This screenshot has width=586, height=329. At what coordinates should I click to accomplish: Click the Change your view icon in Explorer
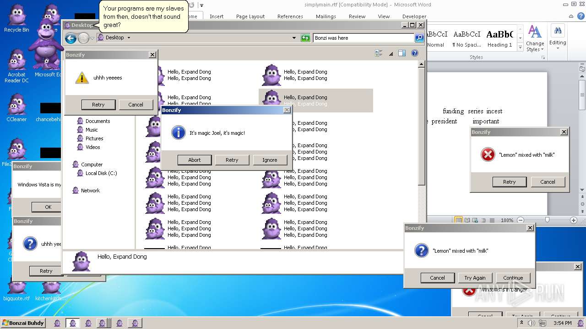[379, 53]
